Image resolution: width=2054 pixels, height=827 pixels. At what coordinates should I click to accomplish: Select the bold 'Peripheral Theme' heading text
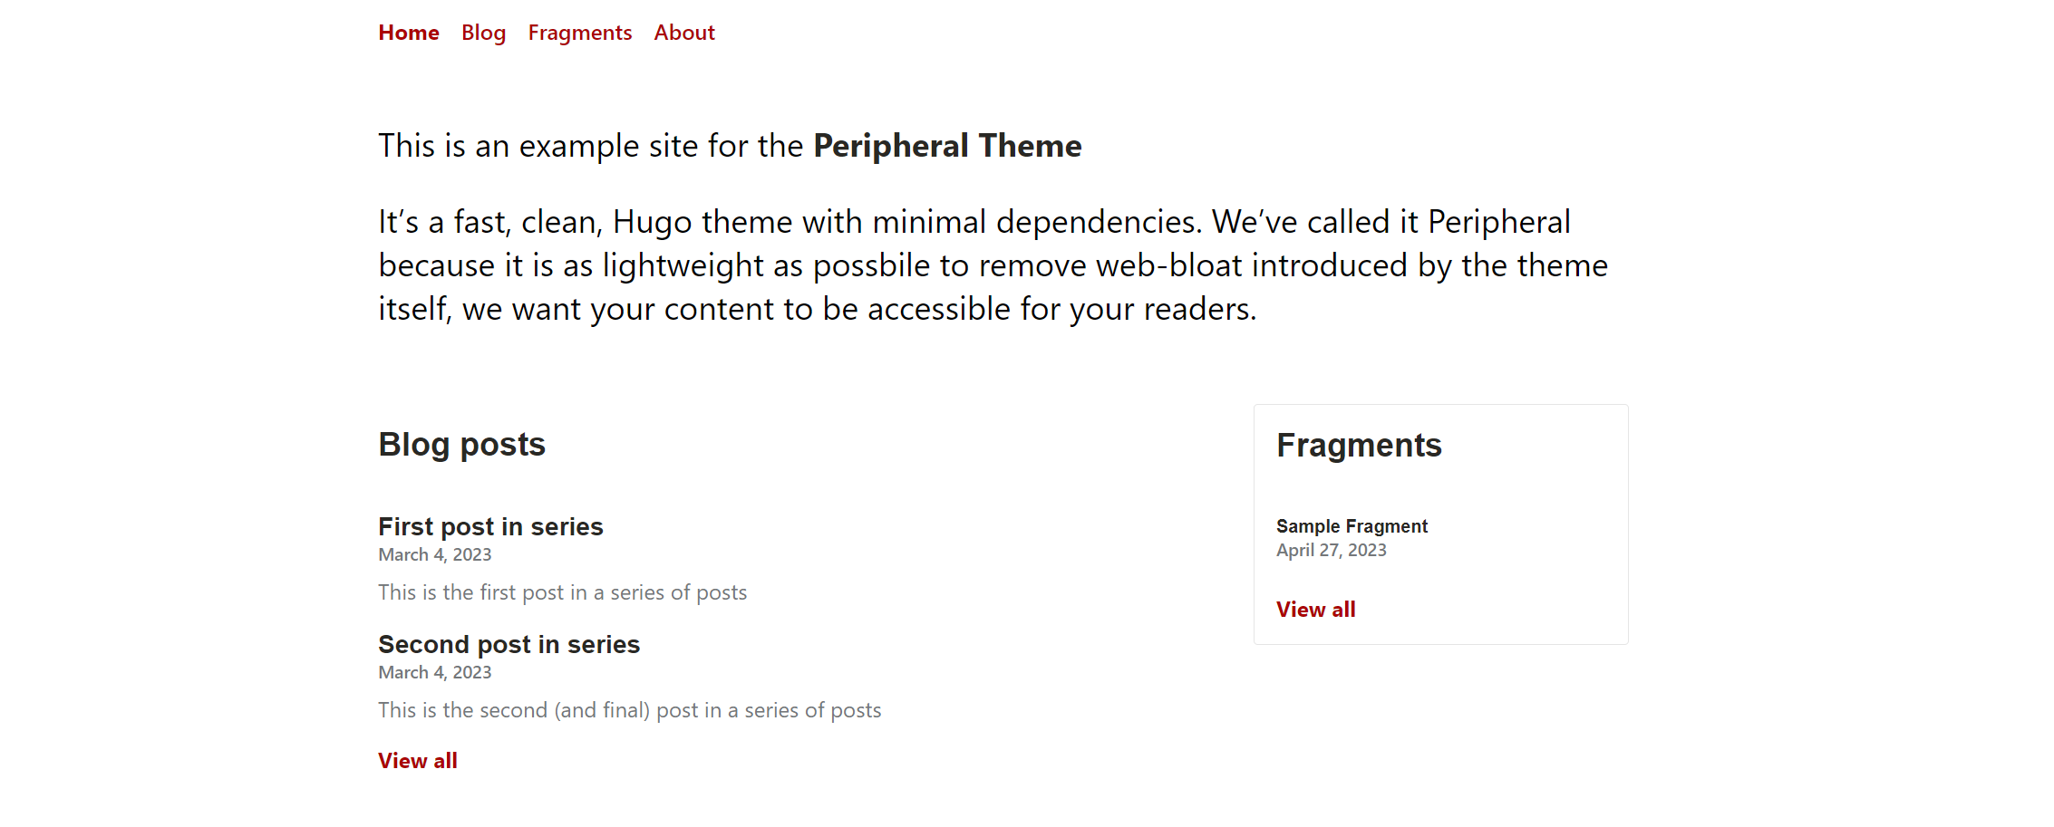(946, 145)
